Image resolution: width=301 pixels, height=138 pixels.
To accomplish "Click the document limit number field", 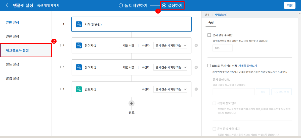I will click(x=222, y=48).
